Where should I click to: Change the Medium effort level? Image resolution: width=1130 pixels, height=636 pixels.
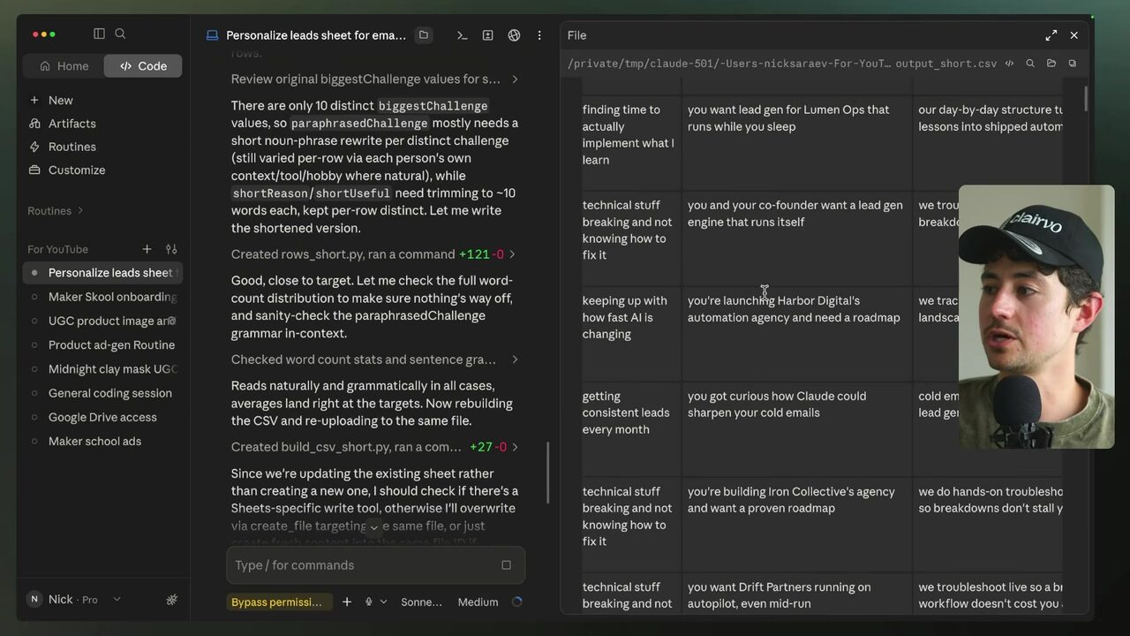tap(478, 602)
